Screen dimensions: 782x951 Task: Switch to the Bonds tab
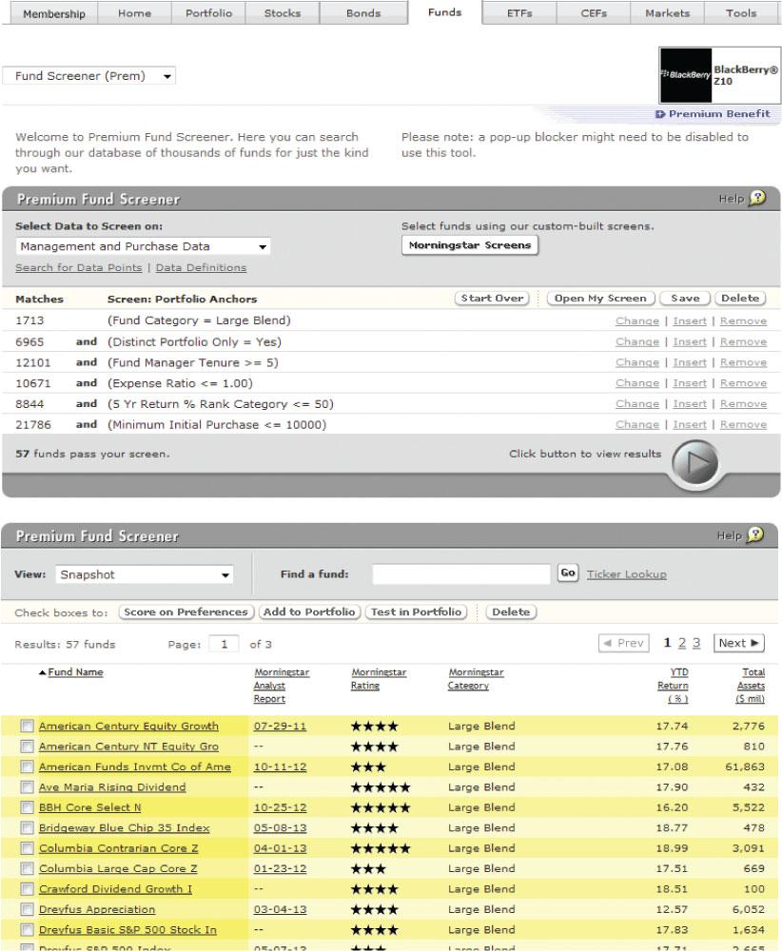363,13
